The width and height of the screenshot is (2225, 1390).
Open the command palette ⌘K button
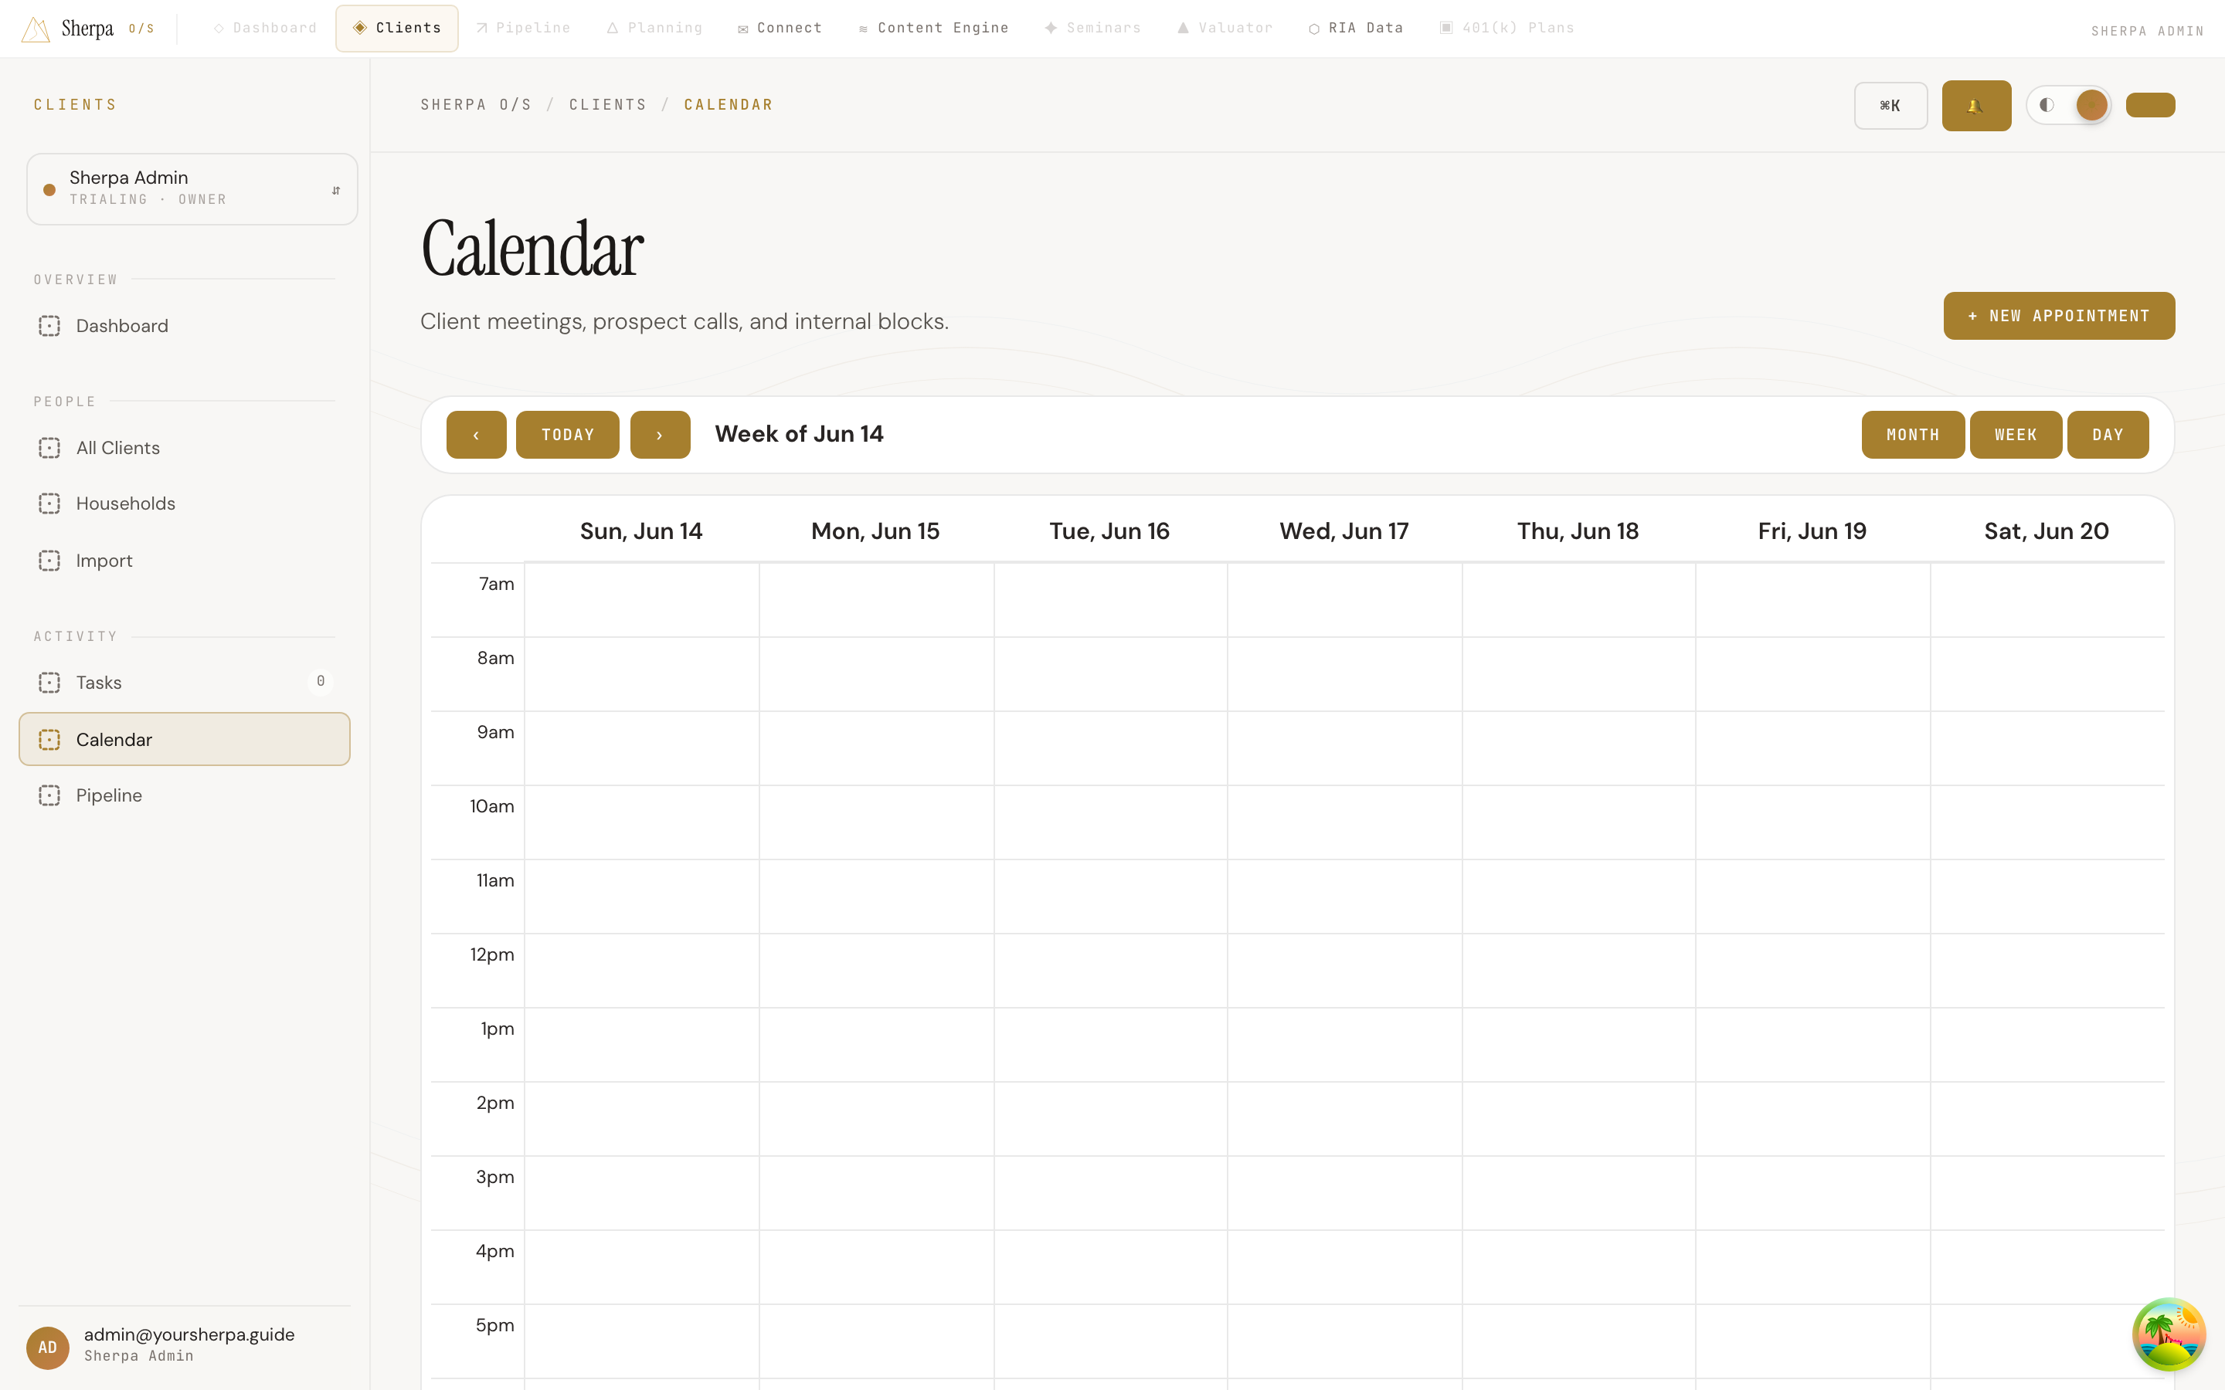coord(1890,106)
